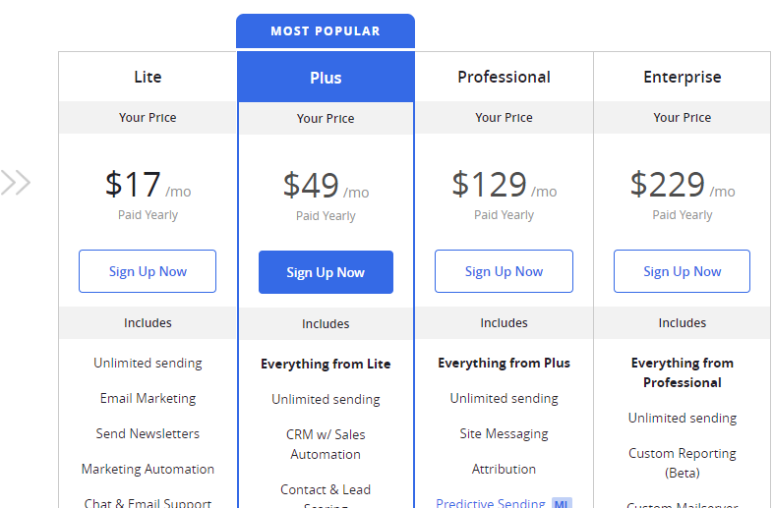Click CRM w/ Sales Automation feature
Image resolution: width=773 pixels, height=508 pixels.
[326, 444]
